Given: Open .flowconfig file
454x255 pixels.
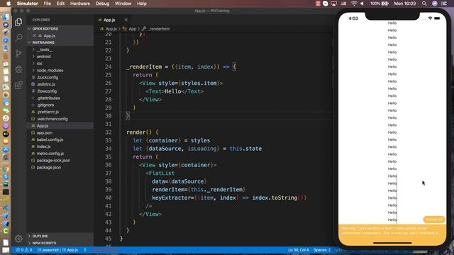Looking at the screenshot, I should tap(47, 91).
